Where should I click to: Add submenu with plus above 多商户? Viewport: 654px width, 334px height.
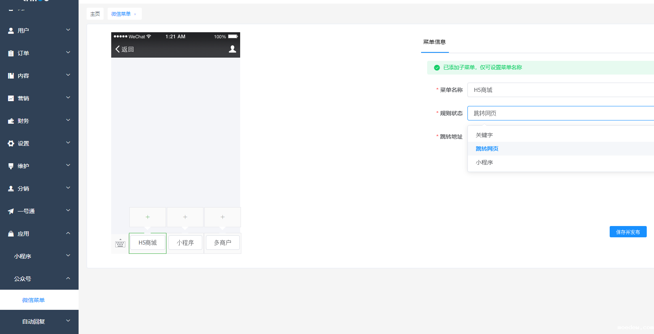click(222, 217)
